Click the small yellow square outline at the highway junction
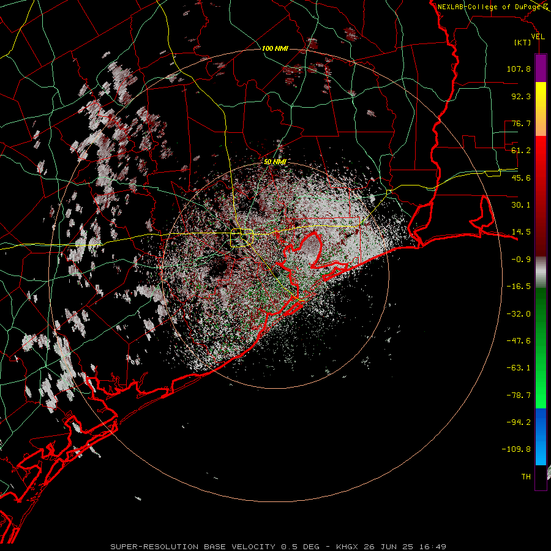 click(242, 238)
